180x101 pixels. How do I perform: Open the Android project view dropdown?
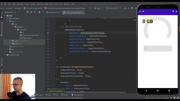10,12
